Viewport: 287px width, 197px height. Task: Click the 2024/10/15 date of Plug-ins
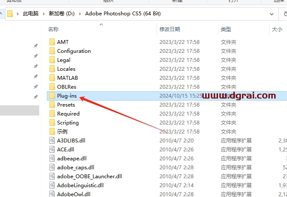(x=181, y=96)
